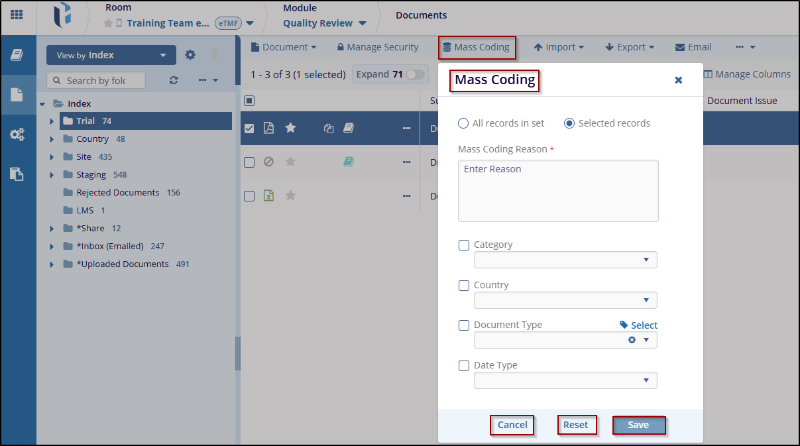Click the Mass Coding Reason text area
This screenshot has width=800, height=446.
pyautogui.click(x=558, y=190)
